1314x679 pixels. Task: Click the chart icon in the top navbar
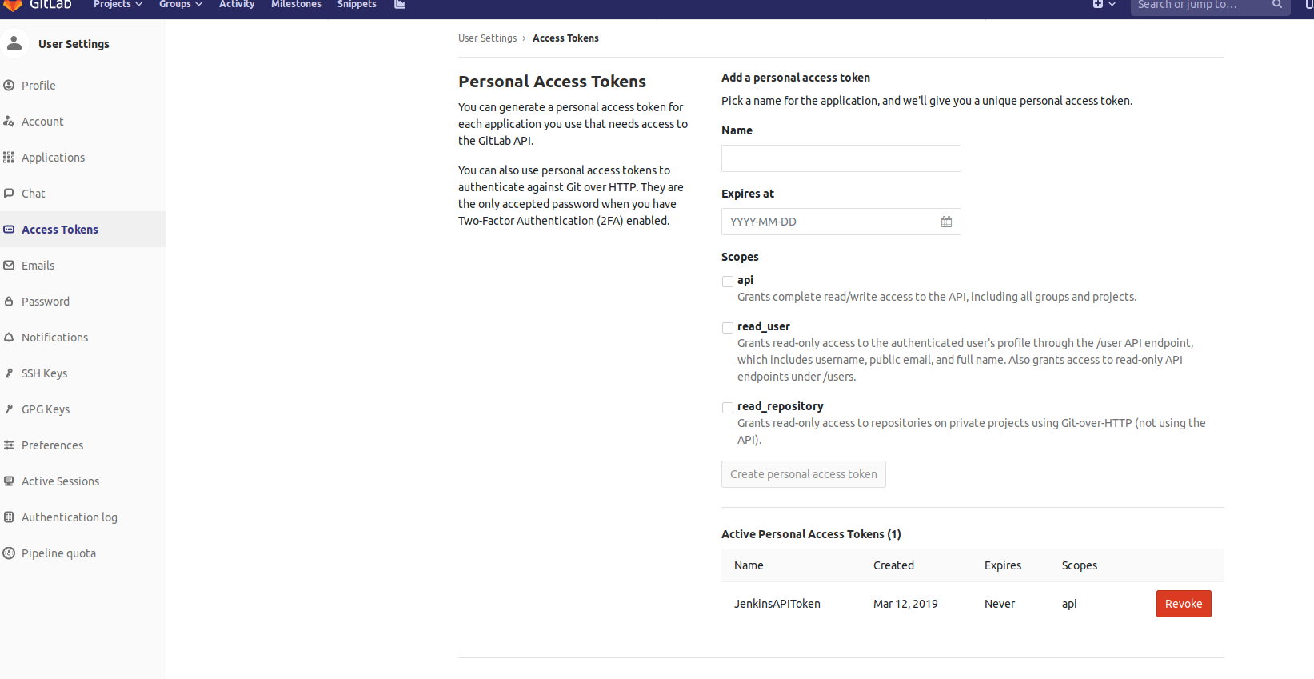coord(400,4)
